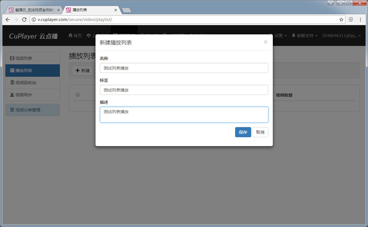The width and height of the screenshot is (368, 227).
Task: Expand the 客服支持 dropdown
Action: (304, 36)
